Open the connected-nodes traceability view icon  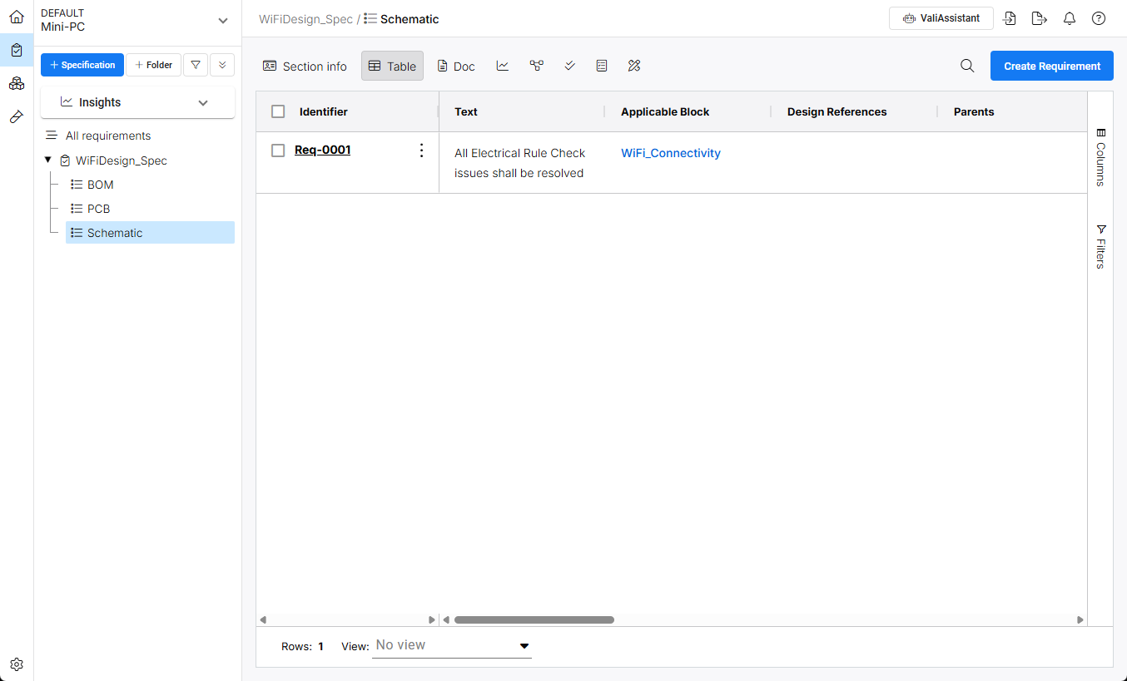click(536, 66)
